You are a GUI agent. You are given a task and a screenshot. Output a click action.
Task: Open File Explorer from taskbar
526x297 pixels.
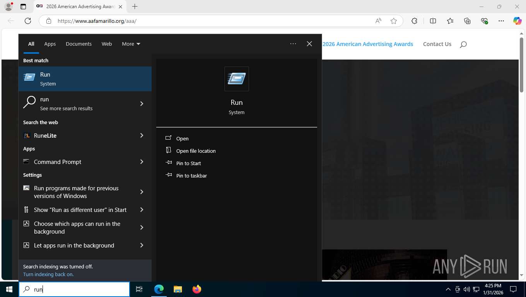coord(178,289)
